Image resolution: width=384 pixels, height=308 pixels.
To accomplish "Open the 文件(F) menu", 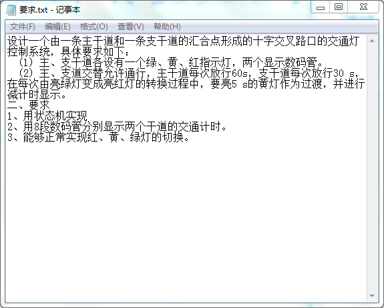I will [x=22, y=27].
